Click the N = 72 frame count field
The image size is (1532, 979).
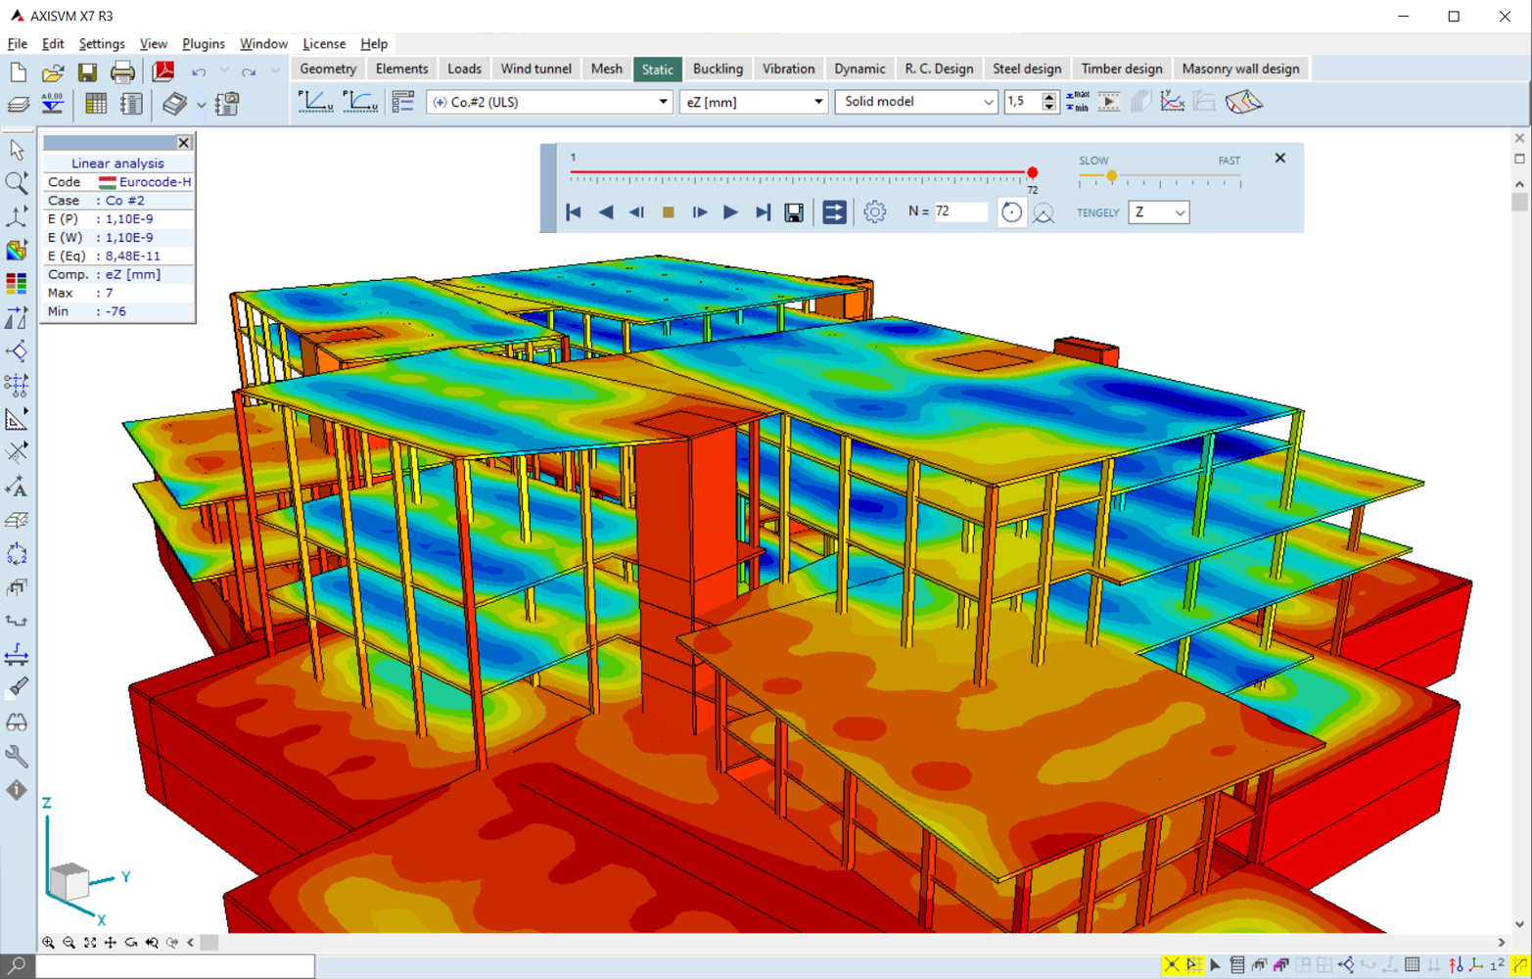[x=960, y=211]
